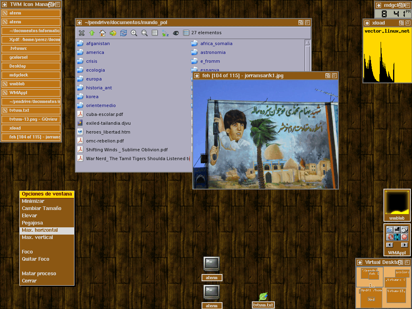Open the afganistan folder
This screenshot has height=309, width=412.
coord(97,43)
